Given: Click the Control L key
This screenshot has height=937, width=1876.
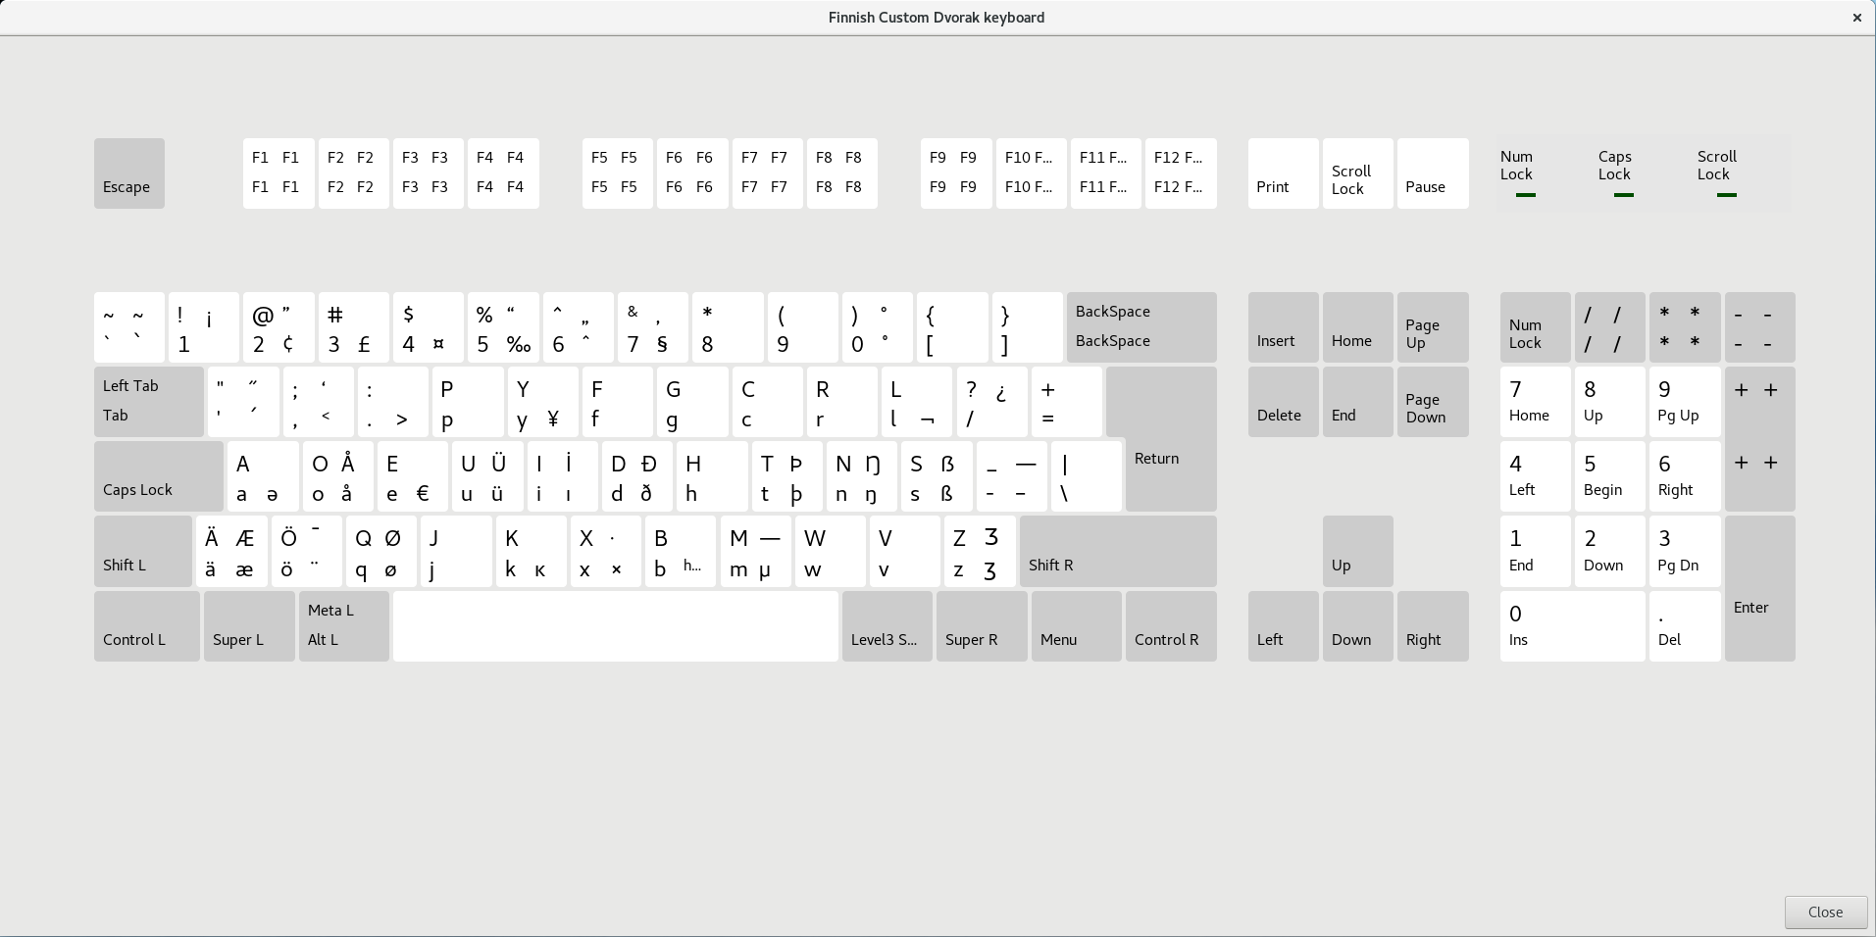Looking at the screenshot, I should point(147,626).
